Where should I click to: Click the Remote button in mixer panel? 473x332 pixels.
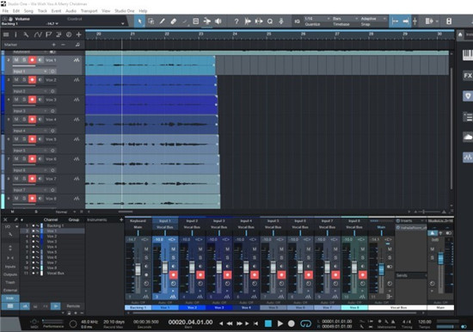pyautogui.click(x=73, y=306)
